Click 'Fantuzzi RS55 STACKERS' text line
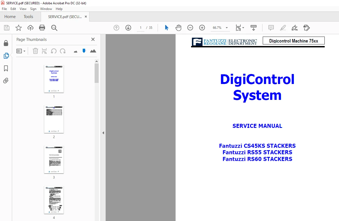Image resolution: width=339 pixels, height=221 pixels. 257,152
